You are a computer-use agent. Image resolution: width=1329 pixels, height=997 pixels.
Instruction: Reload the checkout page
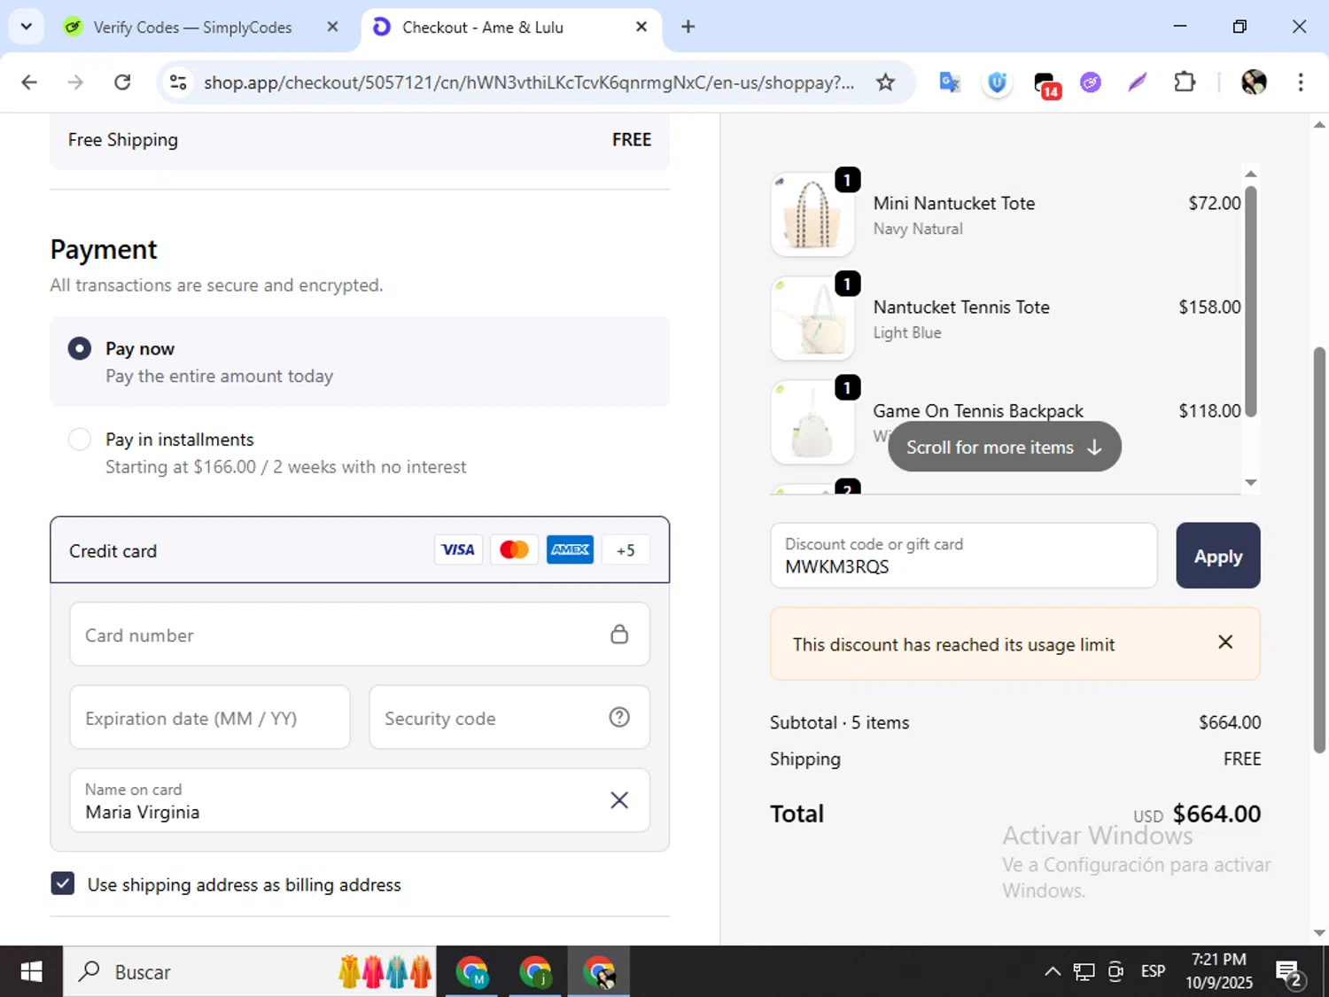[122, 82]
